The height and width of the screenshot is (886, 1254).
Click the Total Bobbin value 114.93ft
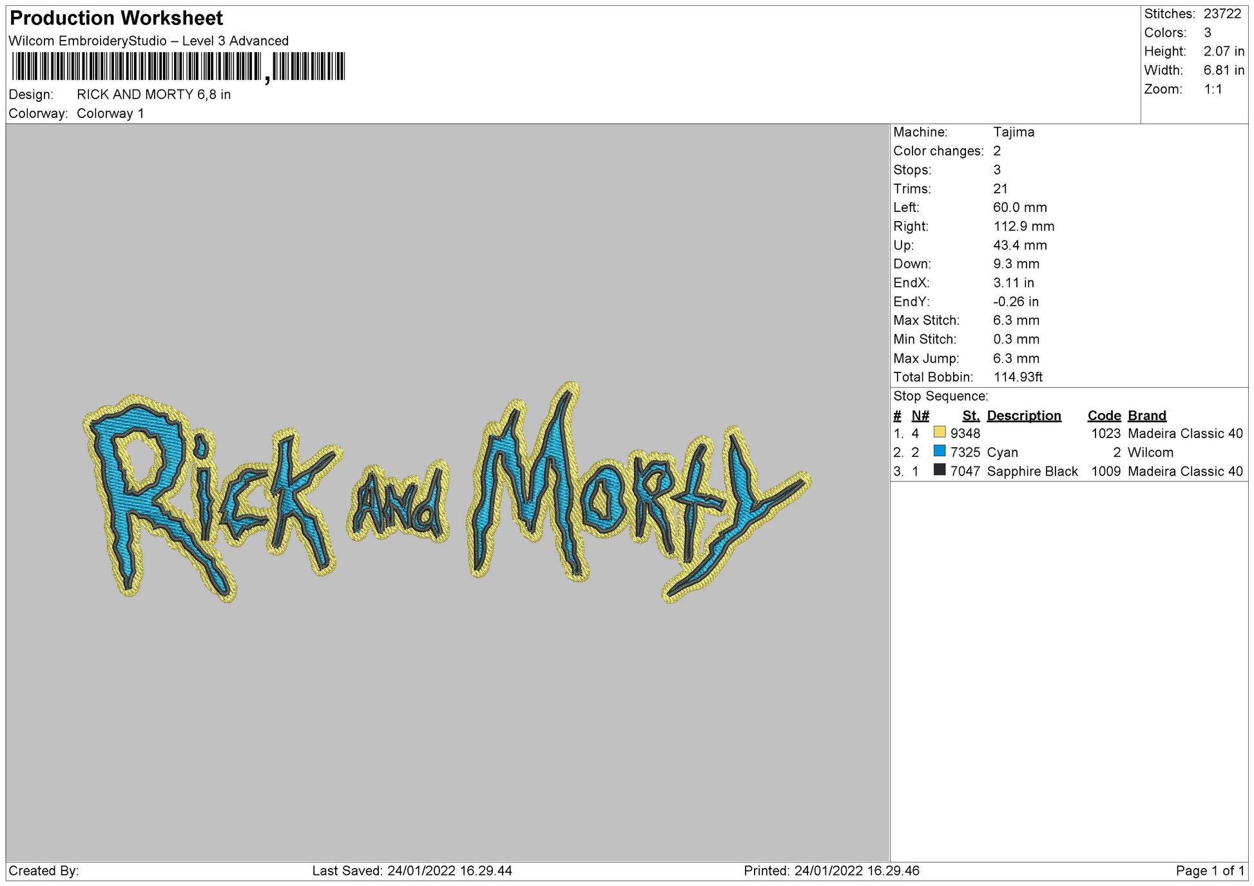[1018, 377]
